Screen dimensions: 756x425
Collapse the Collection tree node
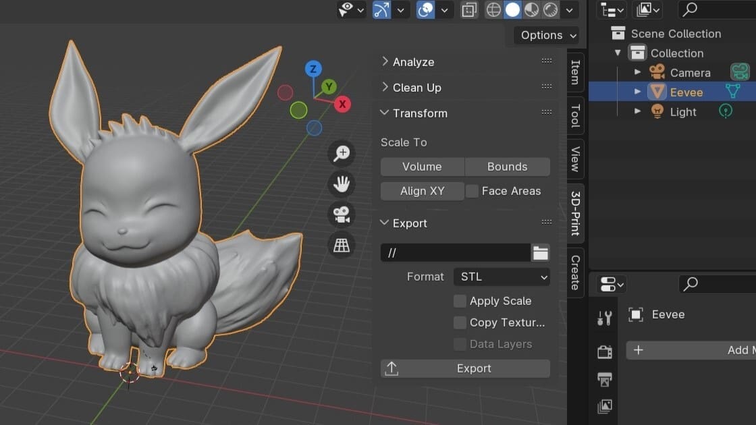click(618, 53)
